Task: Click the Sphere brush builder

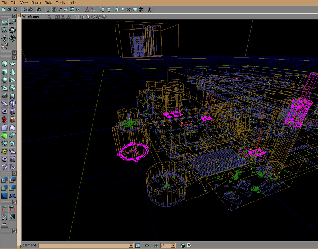Action: [x=4, y=80]
